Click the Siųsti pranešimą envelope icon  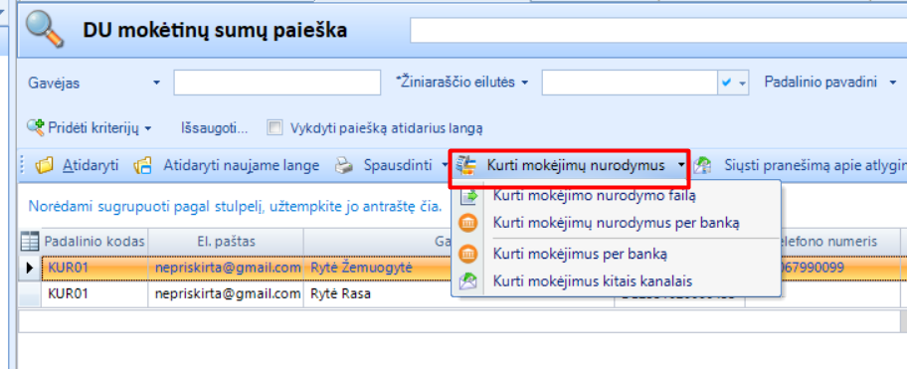click(702, 166)
